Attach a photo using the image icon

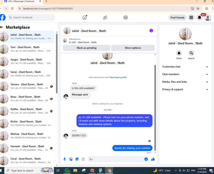[71, 159]
